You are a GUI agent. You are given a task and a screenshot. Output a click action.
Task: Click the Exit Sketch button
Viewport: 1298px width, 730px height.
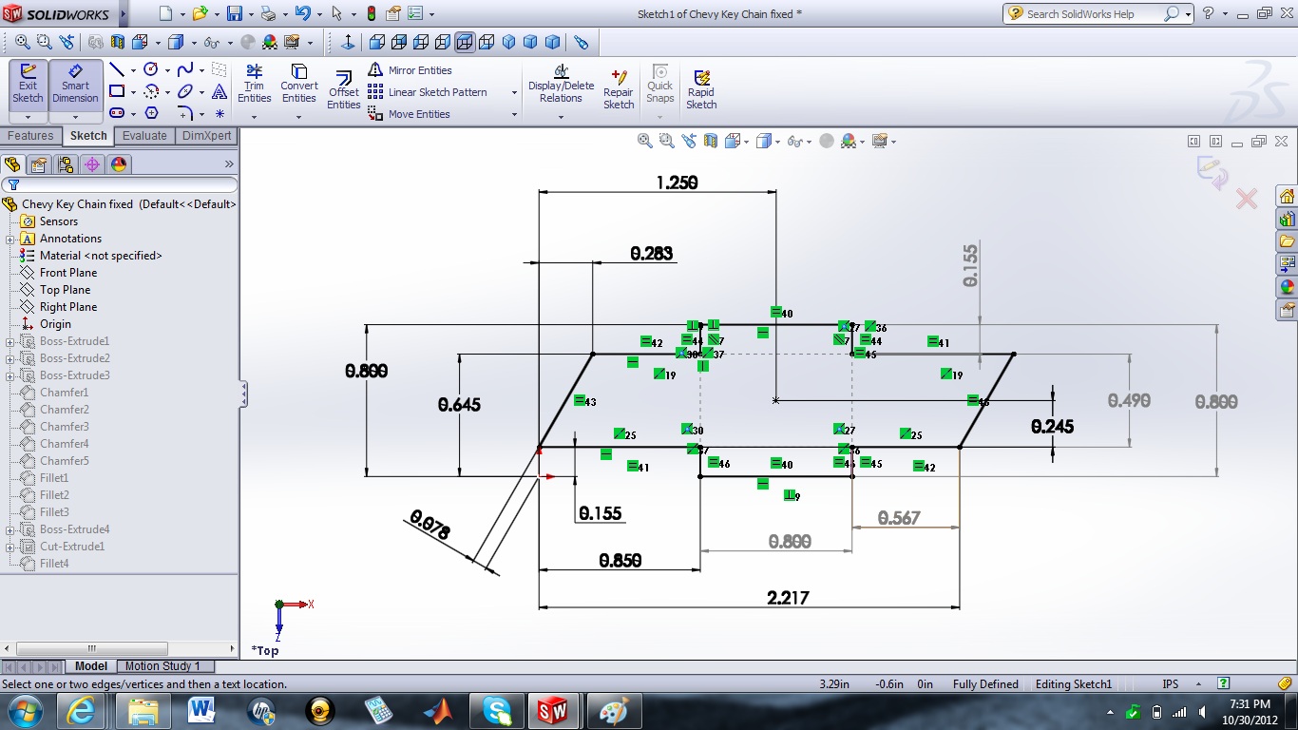pos(27,86)
